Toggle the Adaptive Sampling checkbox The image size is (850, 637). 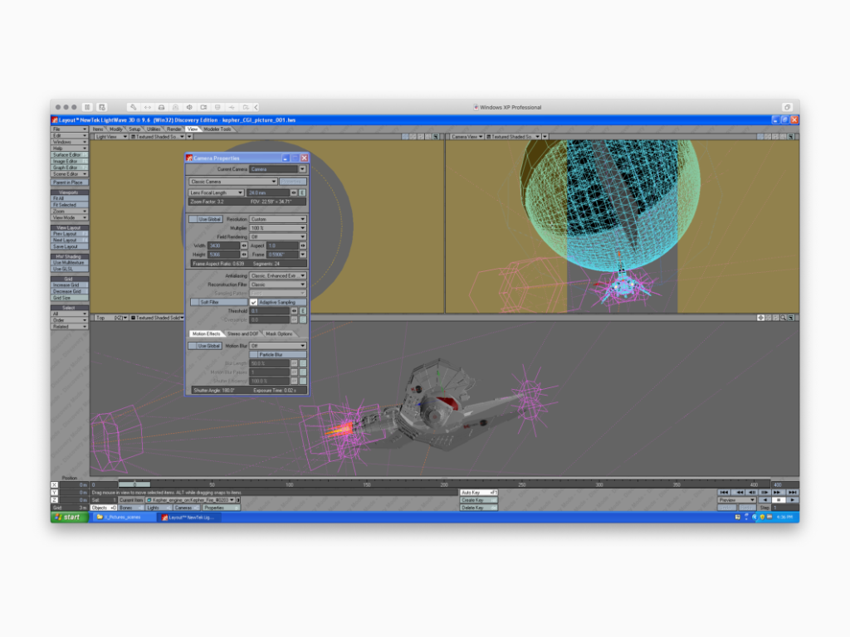click(x=253, y=302)
